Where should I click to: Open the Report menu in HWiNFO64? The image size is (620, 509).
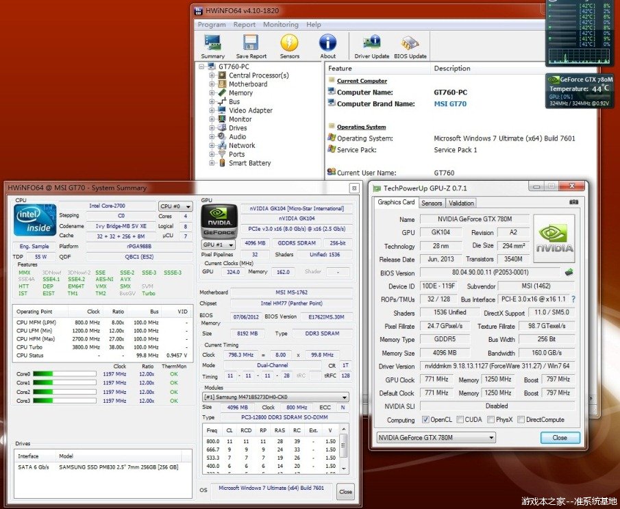[245, 25]
